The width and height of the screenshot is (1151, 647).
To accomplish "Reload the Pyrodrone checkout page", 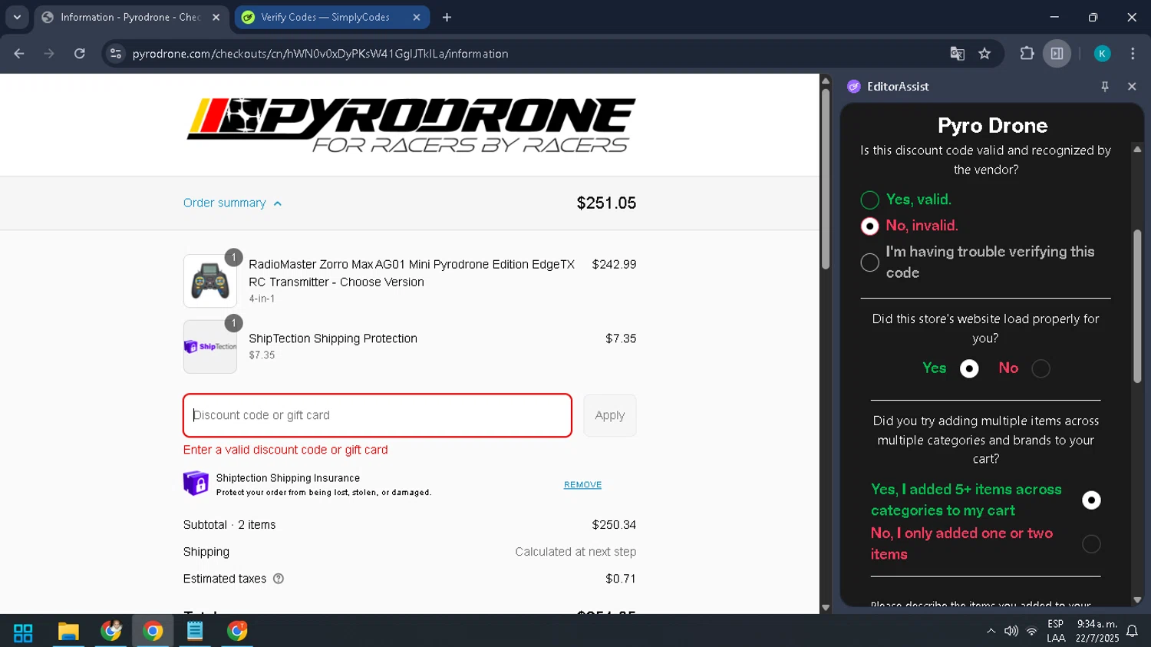I will [x=80, y=54].
